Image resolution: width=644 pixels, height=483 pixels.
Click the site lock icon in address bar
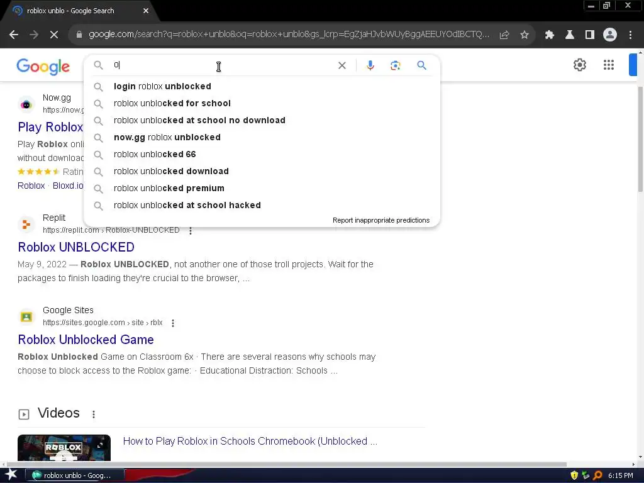pos(79,35)
